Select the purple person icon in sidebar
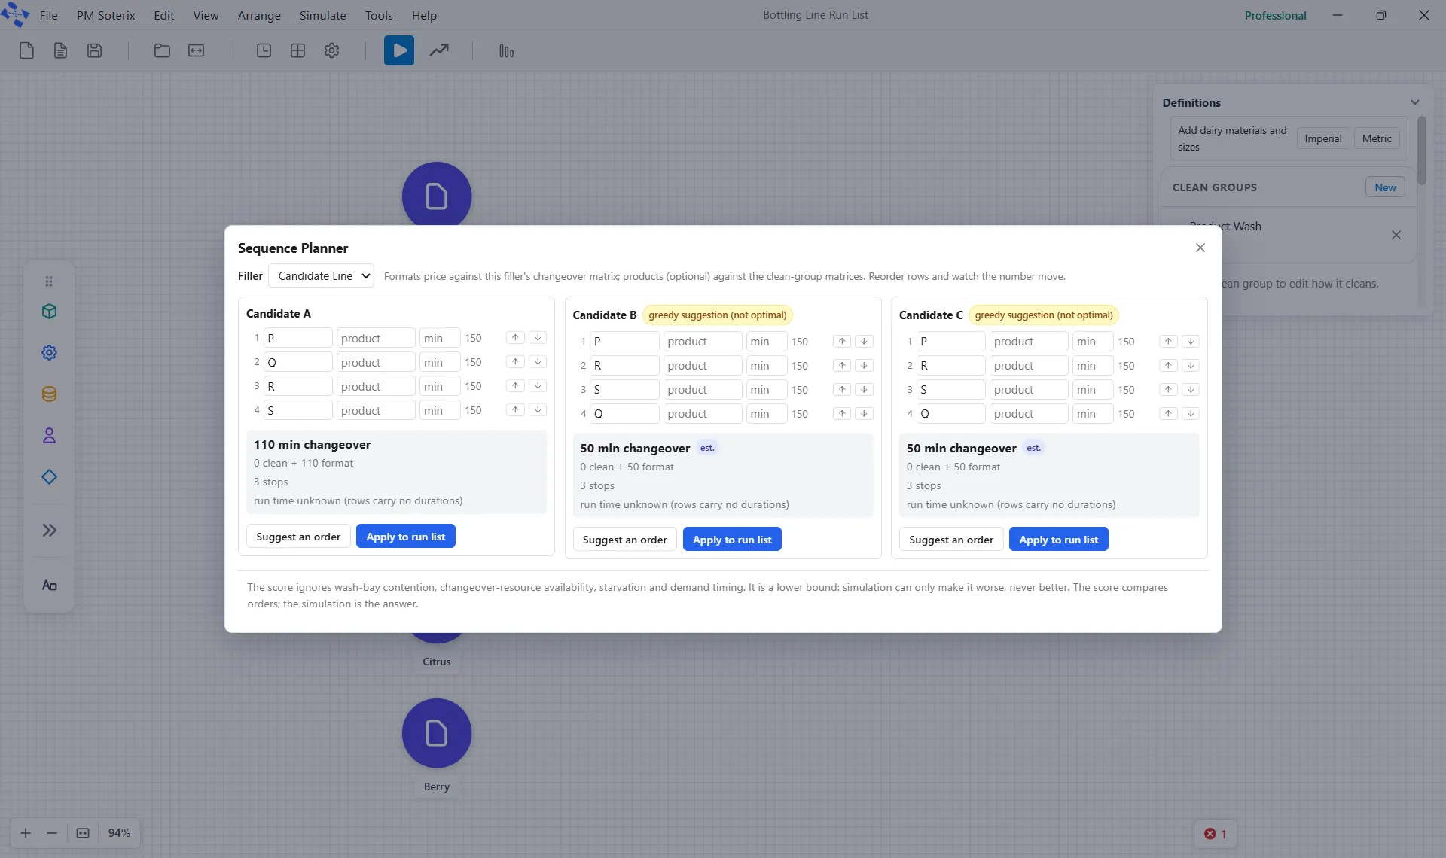 coord(49,435)
